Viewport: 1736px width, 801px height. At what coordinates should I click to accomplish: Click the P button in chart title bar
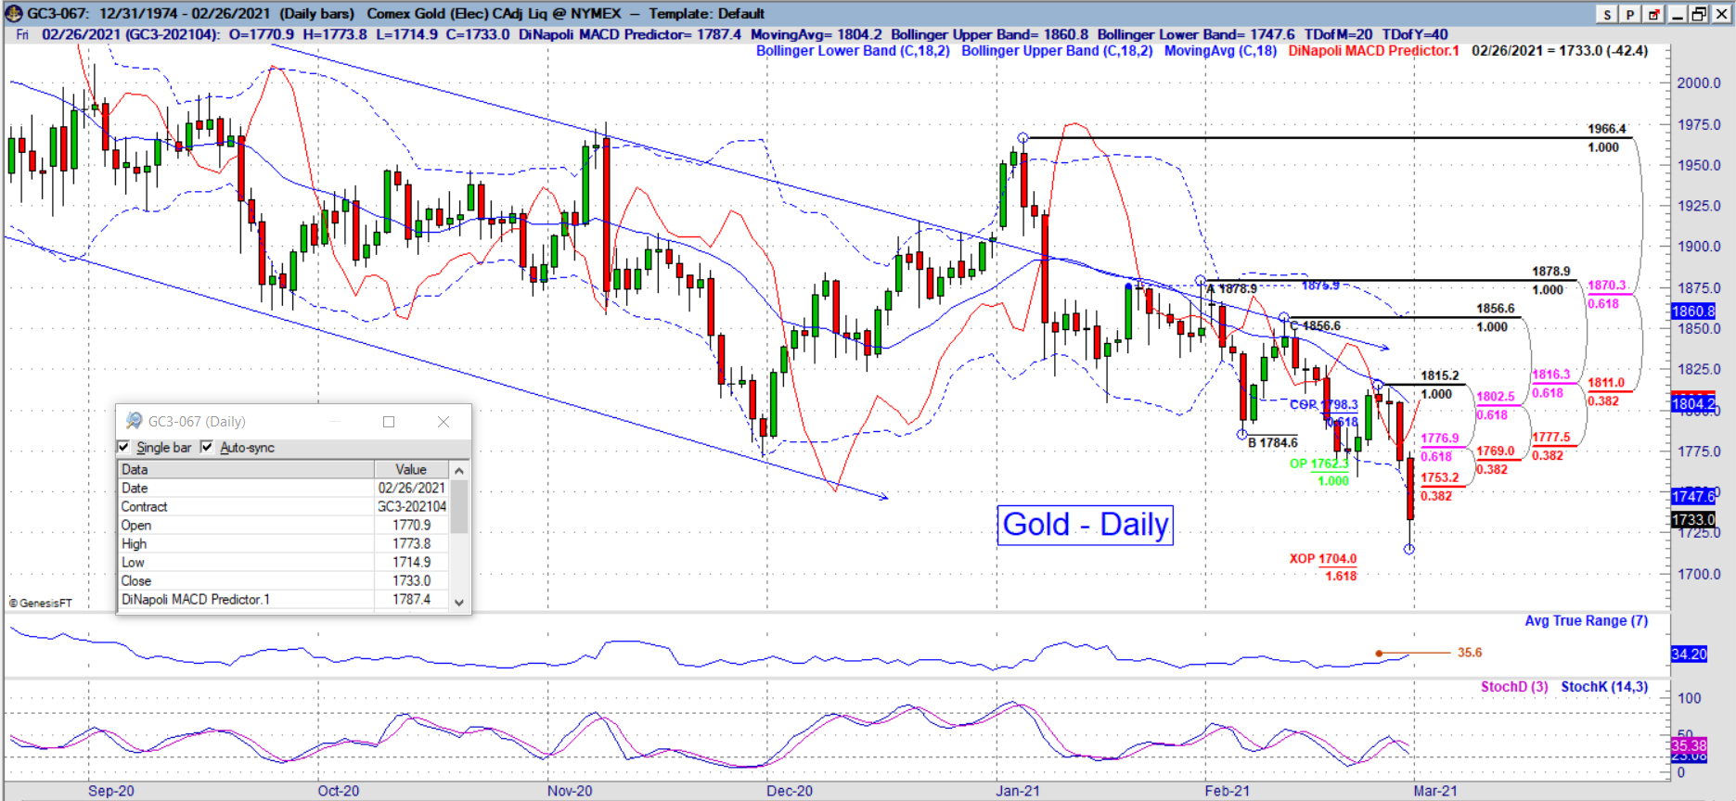[x=1630, y=14]
